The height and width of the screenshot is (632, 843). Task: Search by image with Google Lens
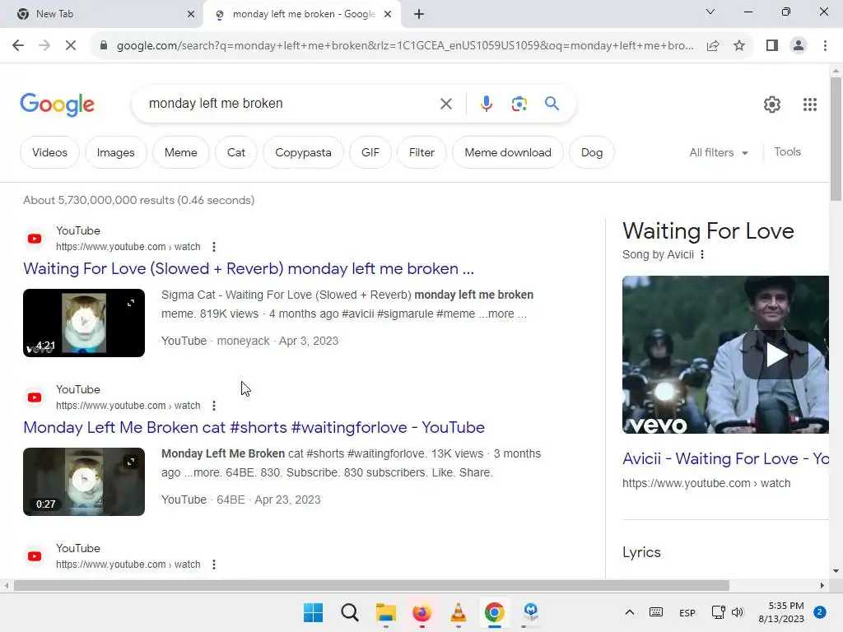click(519, 104)
